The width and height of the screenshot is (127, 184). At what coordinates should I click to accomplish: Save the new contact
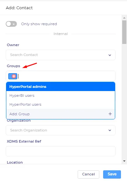tap(112, 174)
